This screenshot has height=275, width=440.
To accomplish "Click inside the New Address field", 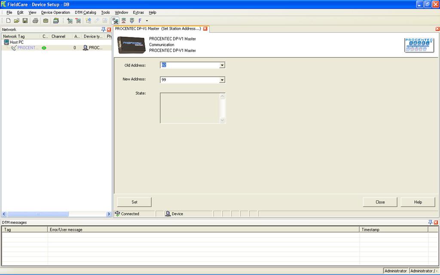I will pyautogui.click(x=189, y=80).
